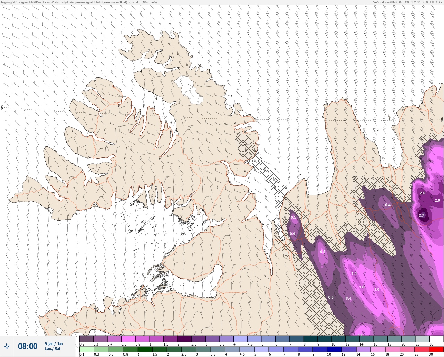Viewport: 444px width, 357px height.
Task: Click the 2.7 snowfall value on the map
Action: (x=422, y=215)
